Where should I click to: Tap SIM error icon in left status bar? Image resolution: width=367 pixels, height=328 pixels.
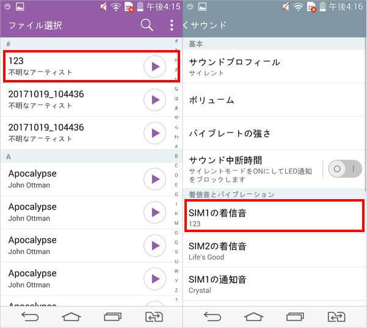click(129, 7)
